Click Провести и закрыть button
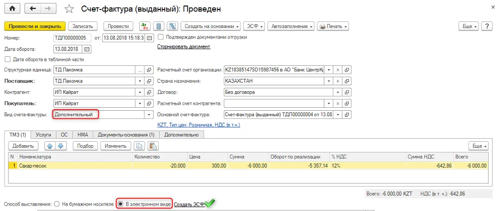Viewport: 499px width, 211px height. [35, 26]
